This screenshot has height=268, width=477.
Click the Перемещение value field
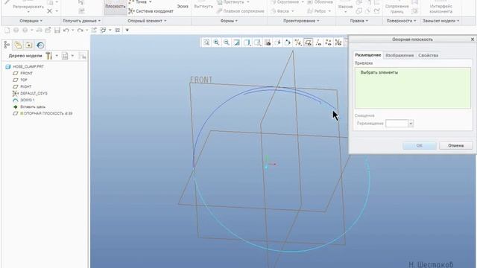[x=397, y=124]
